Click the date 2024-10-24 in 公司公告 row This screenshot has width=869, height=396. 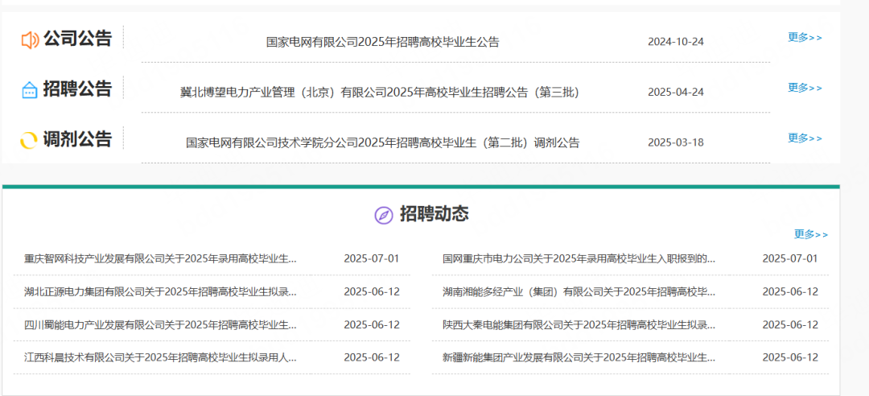point(676,42)
